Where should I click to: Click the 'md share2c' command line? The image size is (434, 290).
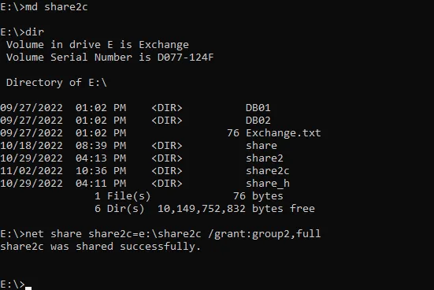(x=44, y=6)
